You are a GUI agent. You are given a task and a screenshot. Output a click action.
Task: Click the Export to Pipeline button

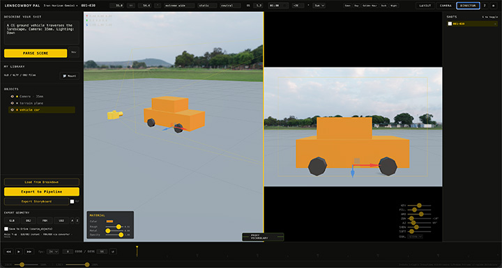tap(42, 191)
